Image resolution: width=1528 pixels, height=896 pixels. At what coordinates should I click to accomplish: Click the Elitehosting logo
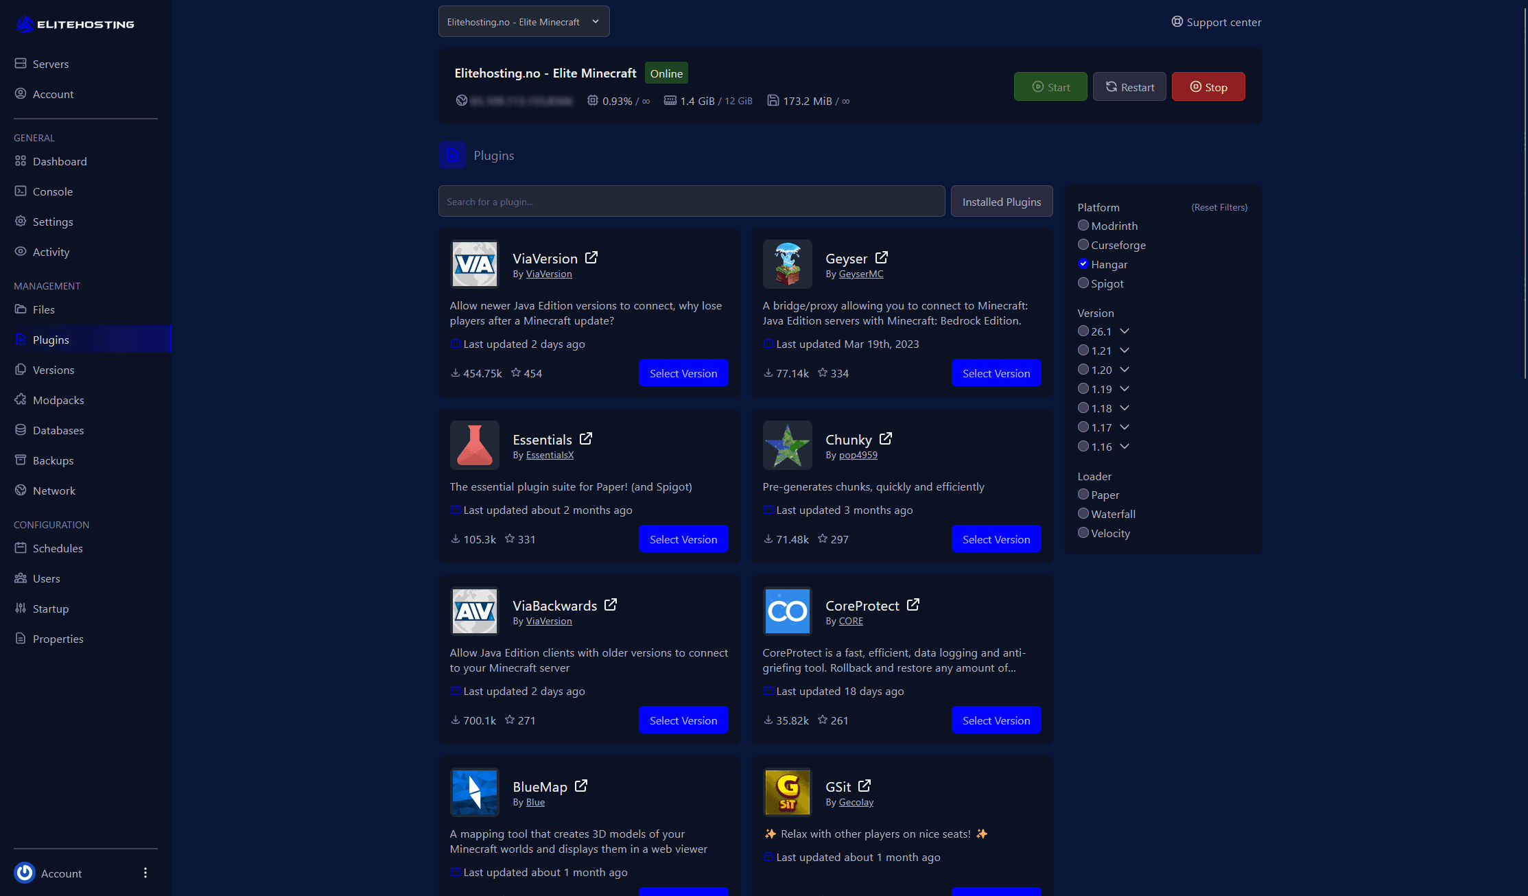coord(75,24)
